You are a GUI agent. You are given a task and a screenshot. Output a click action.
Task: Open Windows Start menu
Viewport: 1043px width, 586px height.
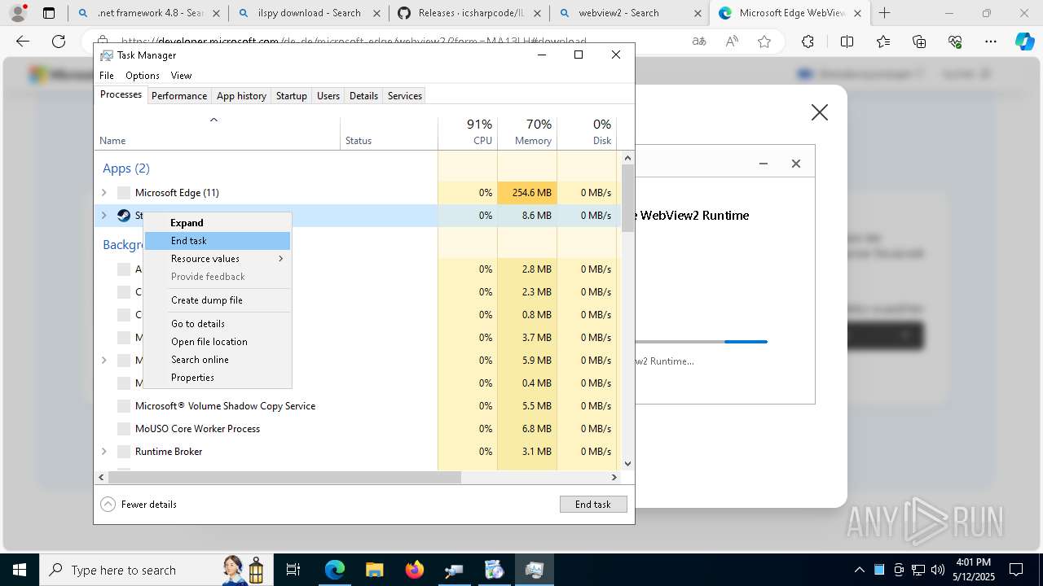(19, 570)
